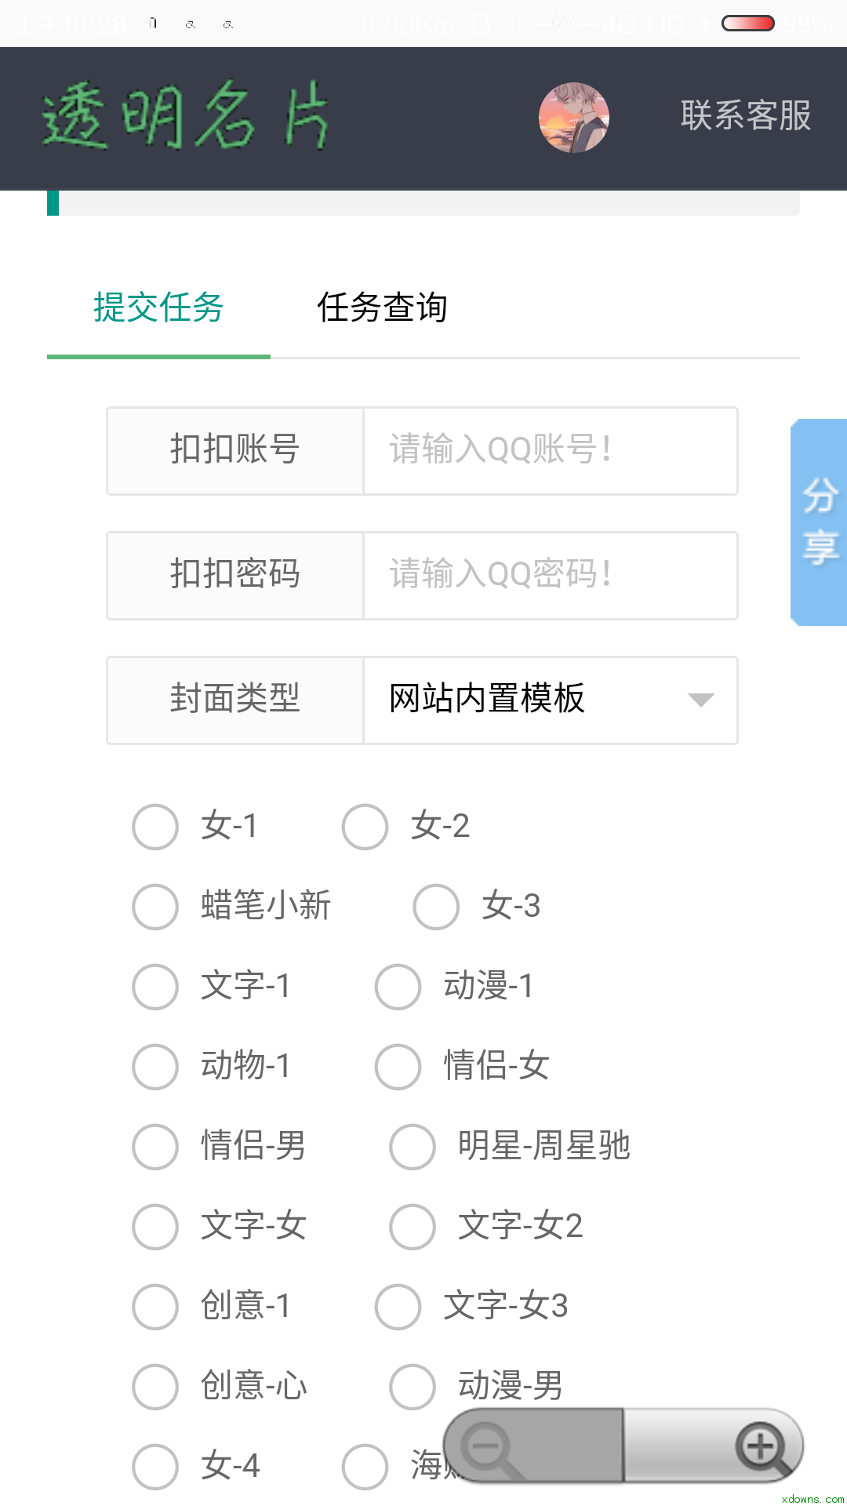Focus the QQ账号 input field
The height and width of the screenshot is (1506, 847).
pyautogui.click(x=551, y=451)
